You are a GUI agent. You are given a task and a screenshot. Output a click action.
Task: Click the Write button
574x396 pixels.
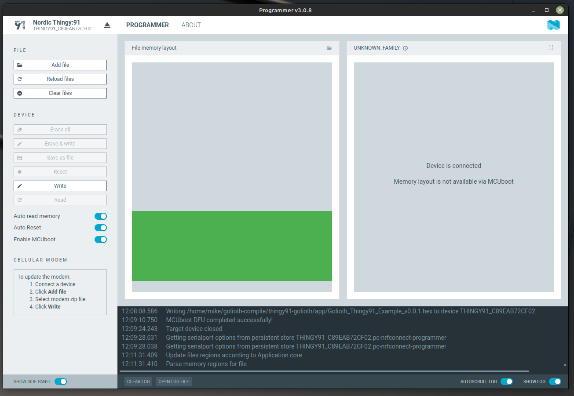click(60, 185)
